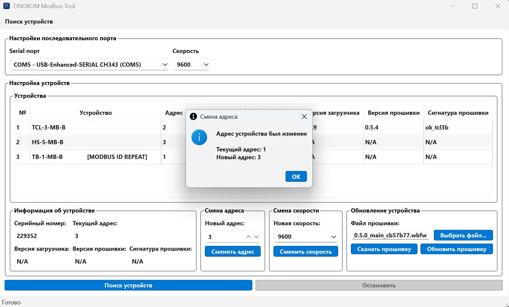Close the Смена адреса dialog with X
This screenshot has height=307, width=509.
pyautogui.click(x=304, y=117)
